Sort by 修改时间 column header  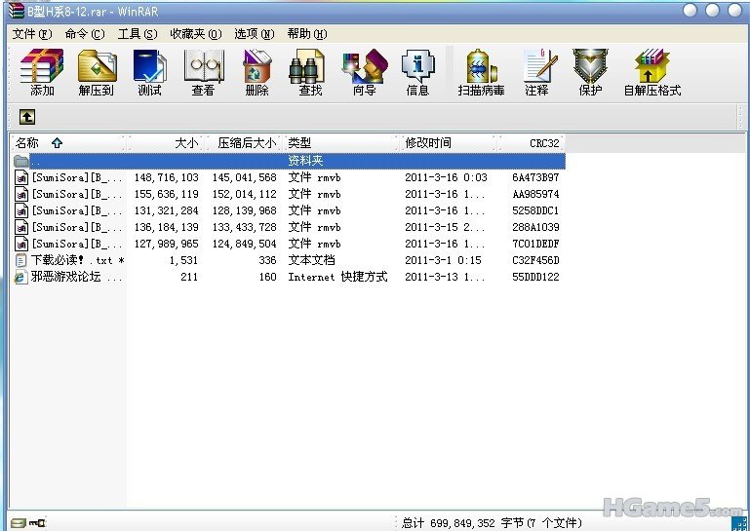click(x=429, y=143)
